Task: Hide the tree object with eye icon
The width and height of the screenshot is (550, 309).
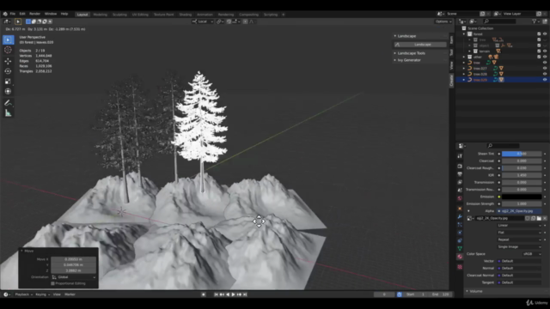Action: (545, 63)
